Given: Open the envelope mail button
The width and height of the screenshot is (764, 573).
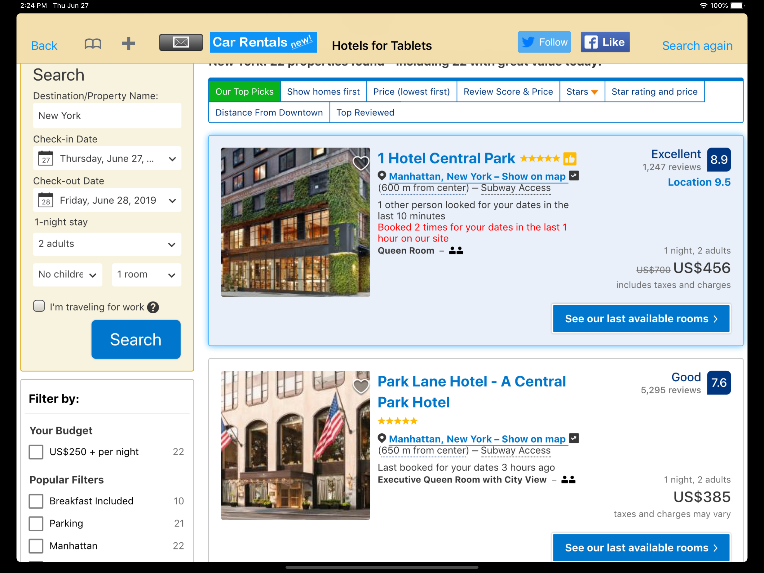Looking at the screenshot, I should (181, 43).
